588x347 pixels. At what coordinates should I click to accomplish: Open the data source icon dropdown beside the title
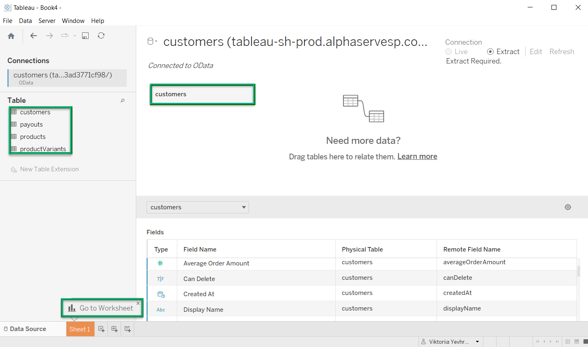[x=152, y=41]
